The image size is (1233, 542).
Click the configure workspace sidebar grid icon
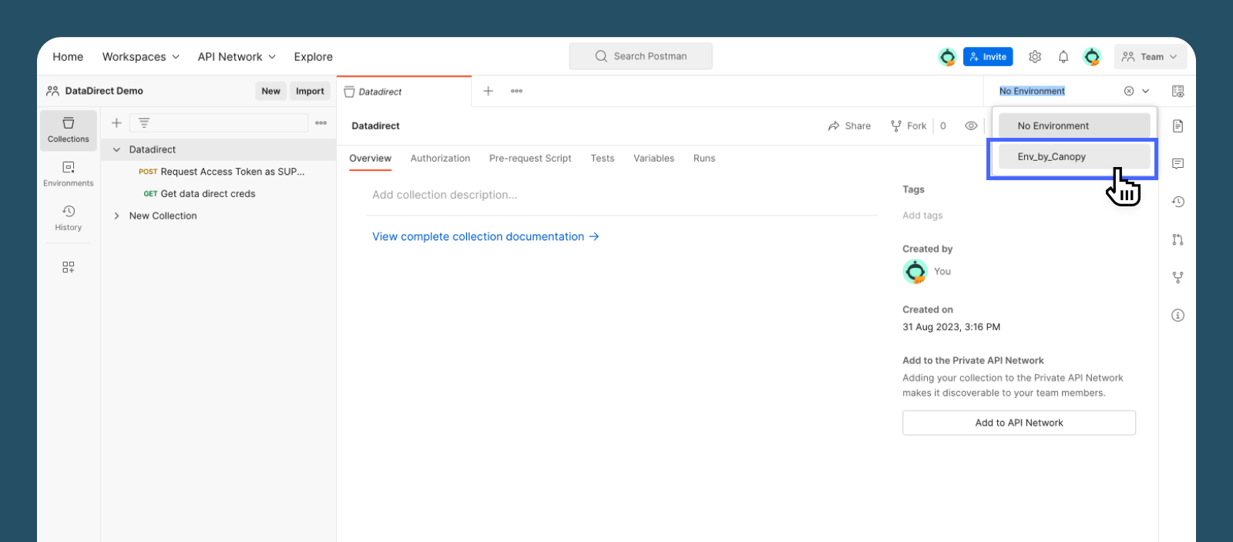[x=69, y=267]
